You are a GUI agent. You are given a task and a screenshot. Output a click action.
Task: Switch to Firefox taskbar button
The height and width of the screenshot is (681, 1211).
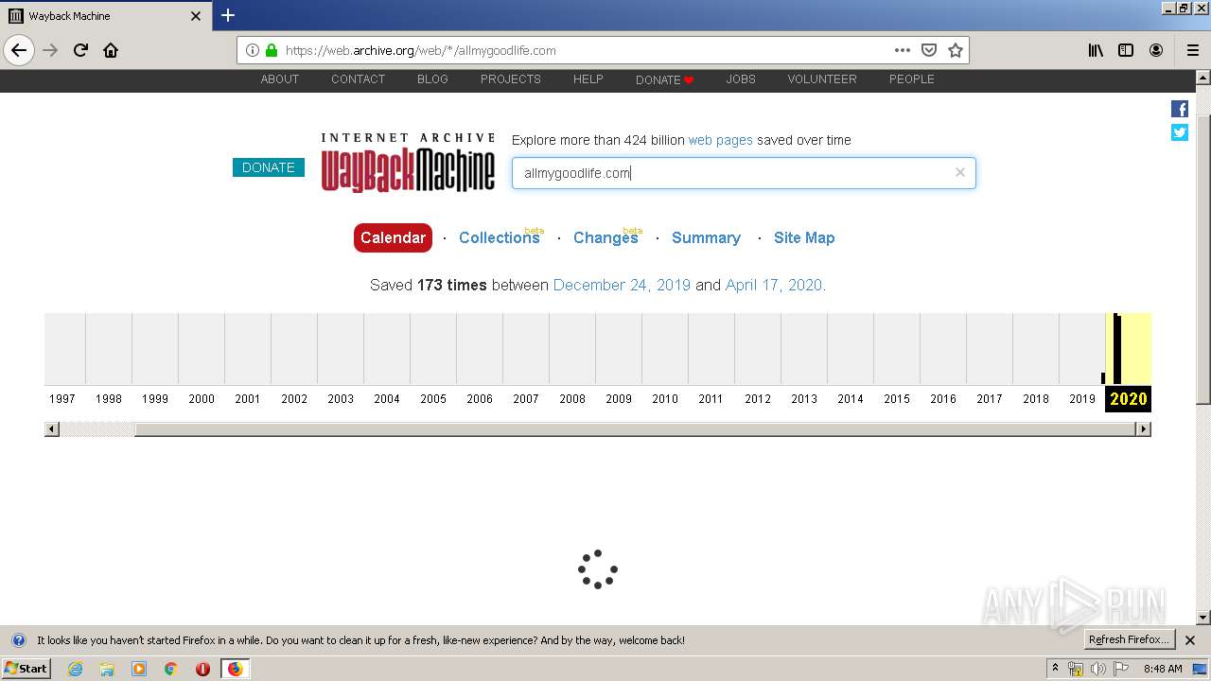[x=235, y=669]
